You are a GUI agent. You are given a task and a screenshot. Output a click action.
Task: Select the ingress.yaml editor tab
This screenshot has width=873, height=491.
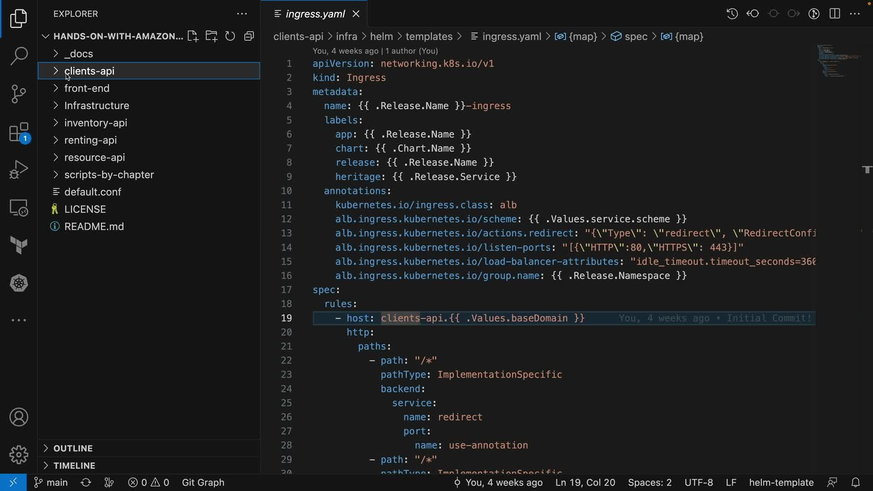coord(315,14)
